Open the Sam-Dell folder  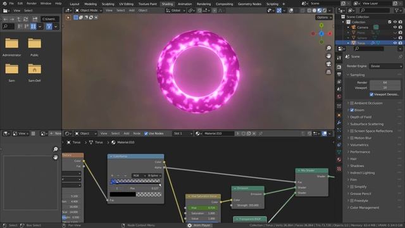tap(34, 73)
